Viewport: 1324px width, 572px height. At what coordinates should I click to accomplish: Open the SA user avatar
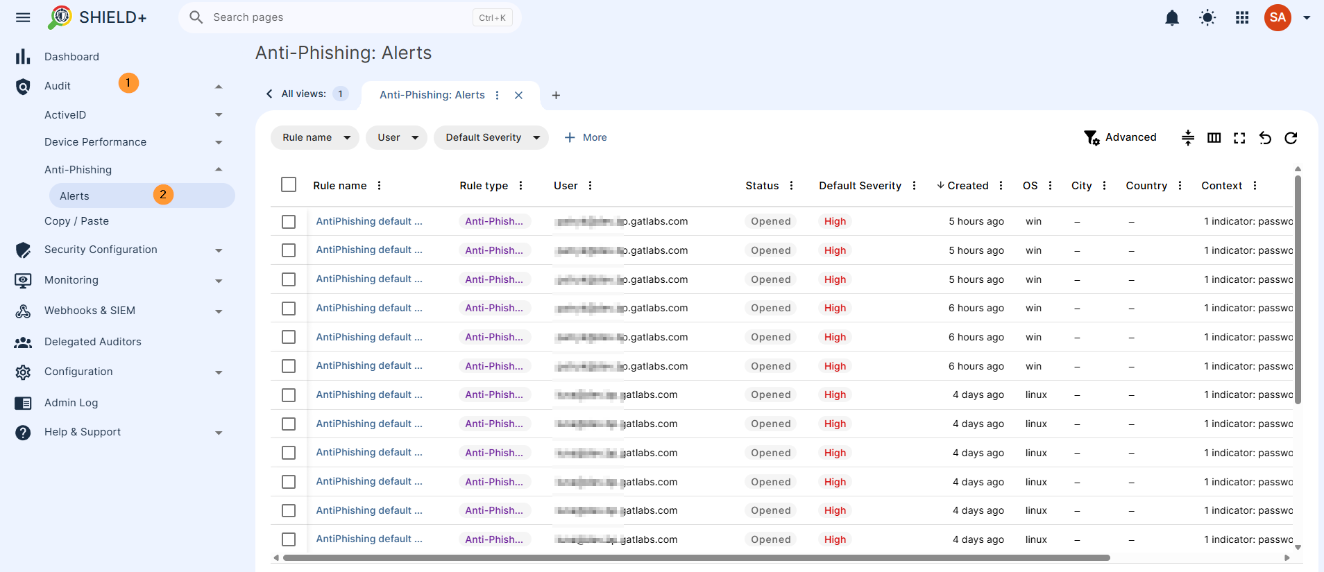pyautogui.click(x=1278, y=17)
